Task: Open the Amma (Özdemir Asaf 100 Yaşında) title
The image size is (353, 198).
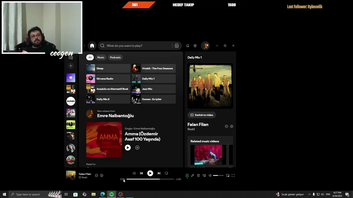Action: pos(143,136)
